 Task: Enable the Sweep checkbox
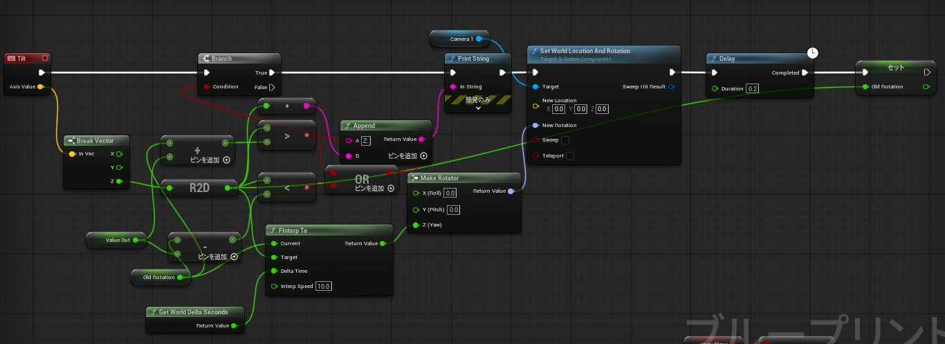tap(565, 140)
